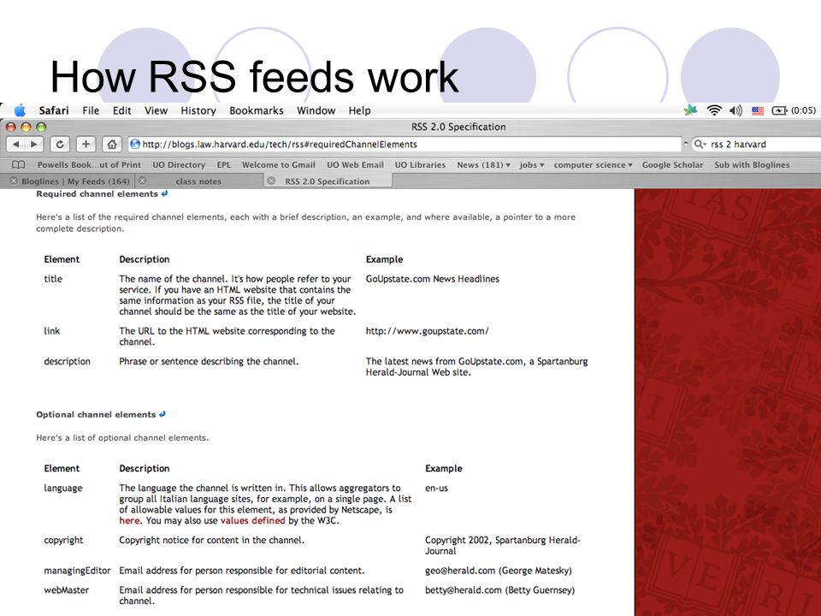Click the "managingEditor" element name
The height and width of the screenshot is (616, 821).
(78, 571)
